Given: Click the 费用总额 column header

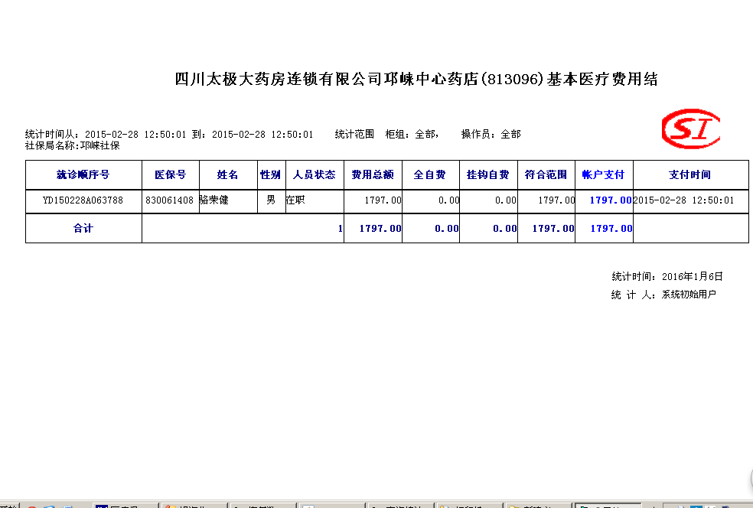Looking at the screenshot, I should tap(372, 174).
